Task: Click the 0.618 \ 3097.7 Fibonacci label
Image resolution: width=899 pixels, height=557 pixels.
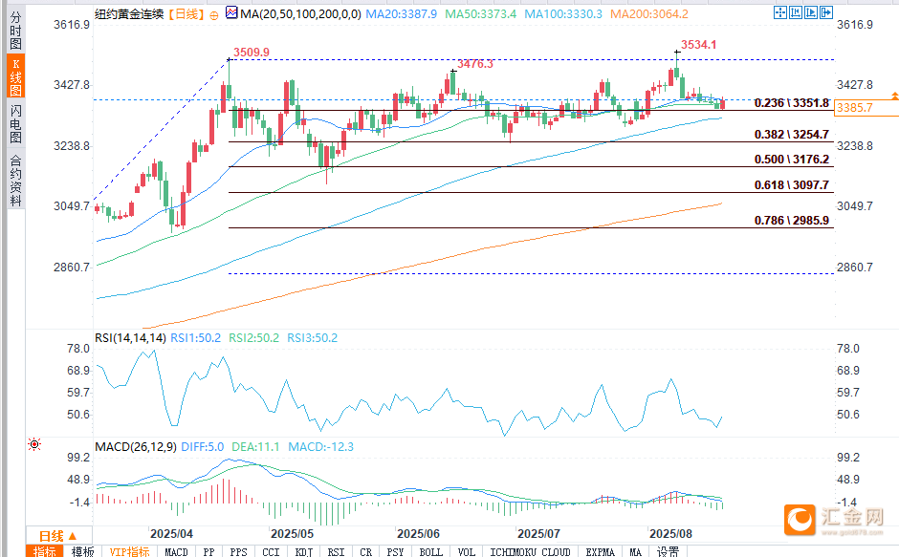Action: tap(791, 185)
